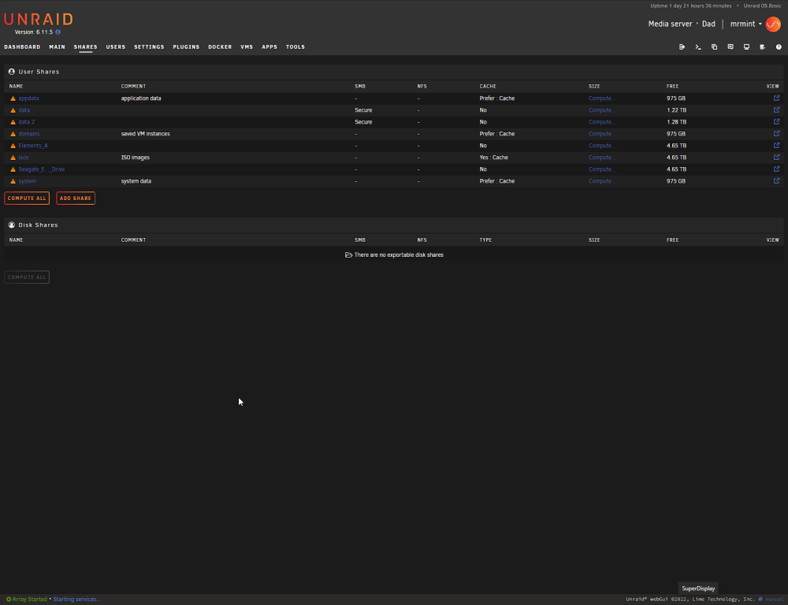
Task: Open the 'data' share name link with 1.22 TB free
Action: coord(24,110)
